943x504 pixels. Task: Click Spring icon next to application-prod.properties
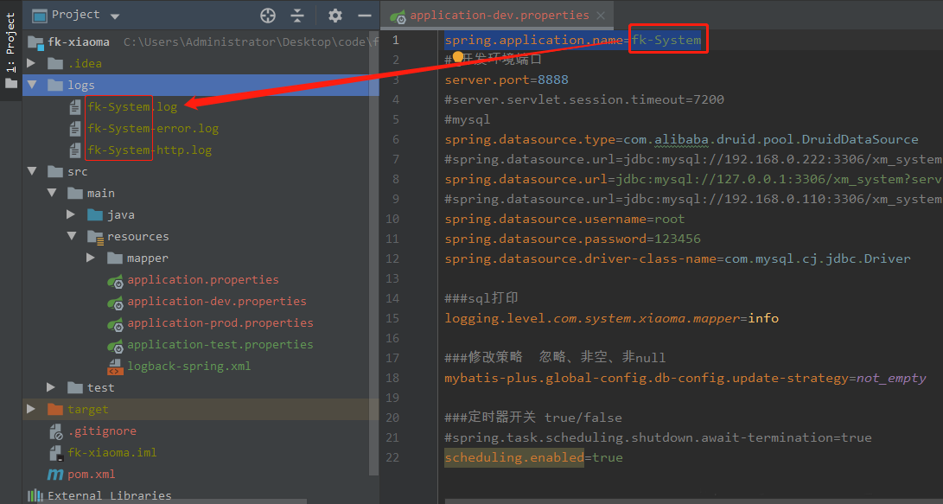(x=114, y=323)
